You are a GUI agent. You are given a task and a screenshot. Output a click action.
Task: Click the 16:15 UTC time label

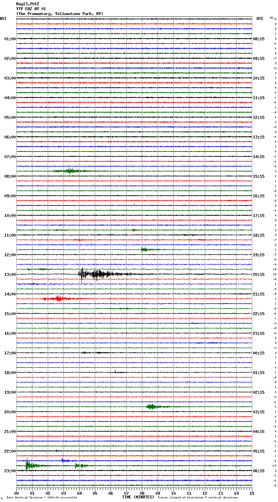coord(259,196)
